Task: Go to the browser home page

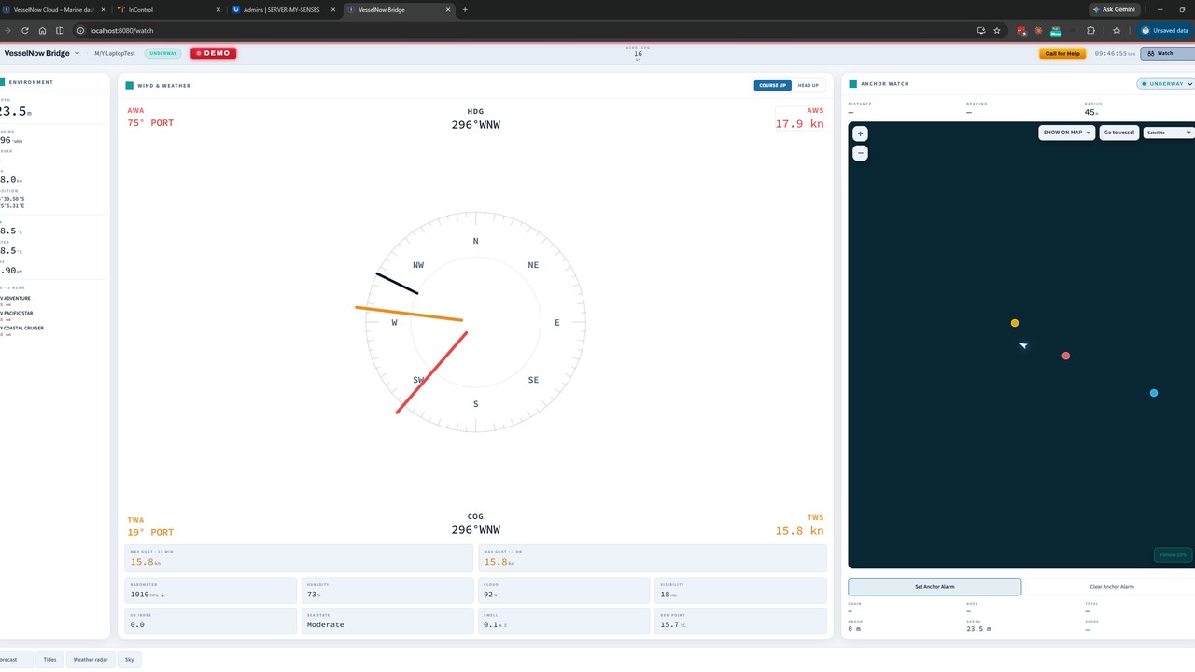Action: (42, 30)
